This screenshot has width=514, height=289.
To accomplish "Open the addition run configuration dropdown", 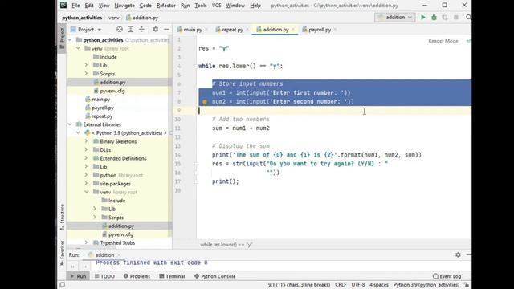I will [395, 18].
